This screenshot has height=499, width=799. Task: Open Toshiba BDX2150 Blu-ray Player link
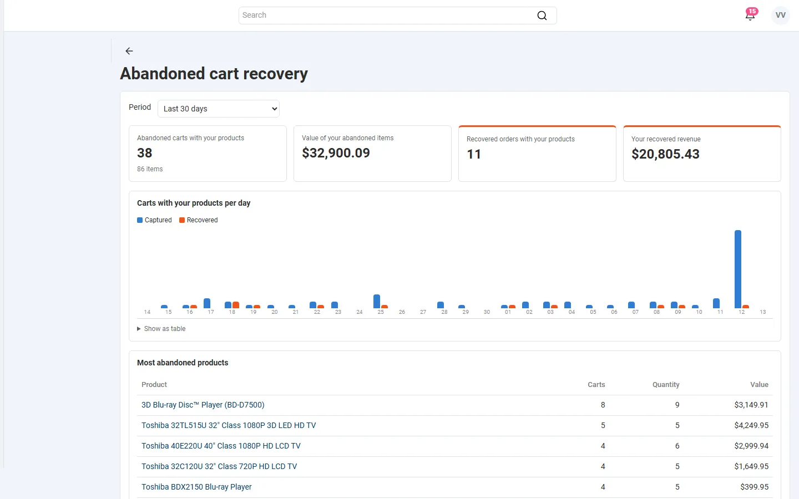pos(196,487)
